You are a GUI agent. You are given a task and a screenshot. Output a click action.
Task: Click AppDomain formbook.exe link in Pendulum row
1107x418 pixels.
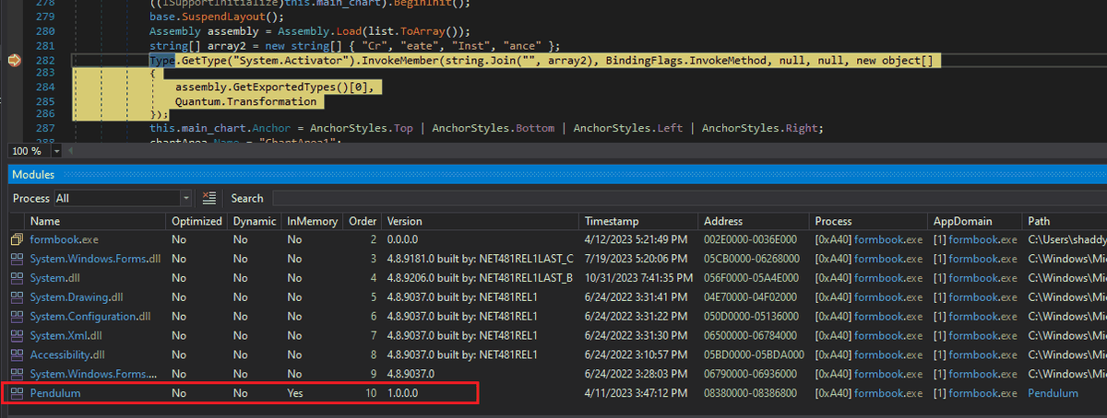[x=982, y=393]
